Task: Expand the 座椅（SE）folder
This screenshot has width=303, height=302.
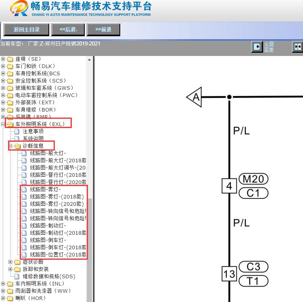Action: pos(3,59)
